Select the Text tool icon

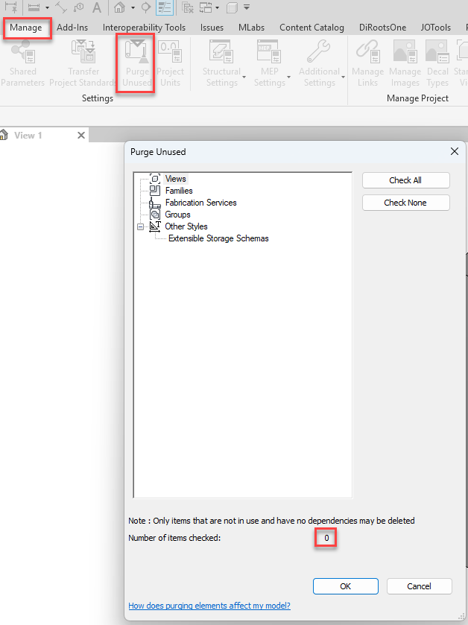[96, 7]
